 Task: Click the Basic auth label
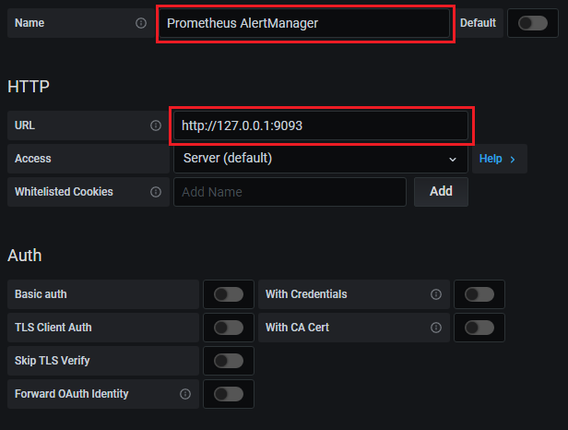(41, 294)
